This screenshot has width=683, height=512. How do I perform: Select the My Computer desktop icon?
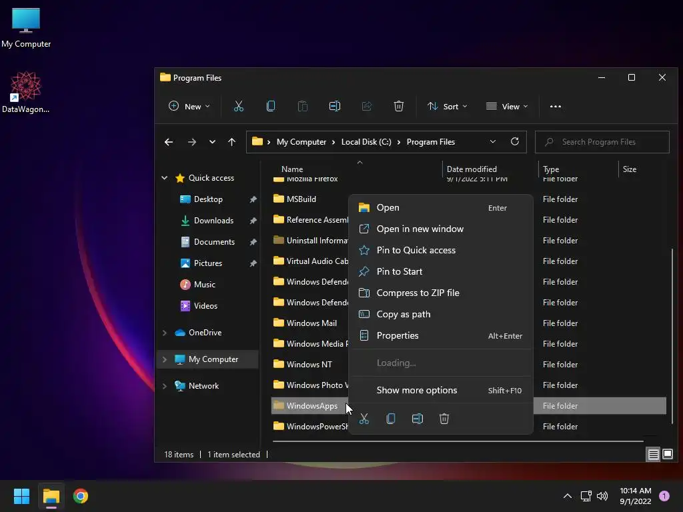[26, 27]
